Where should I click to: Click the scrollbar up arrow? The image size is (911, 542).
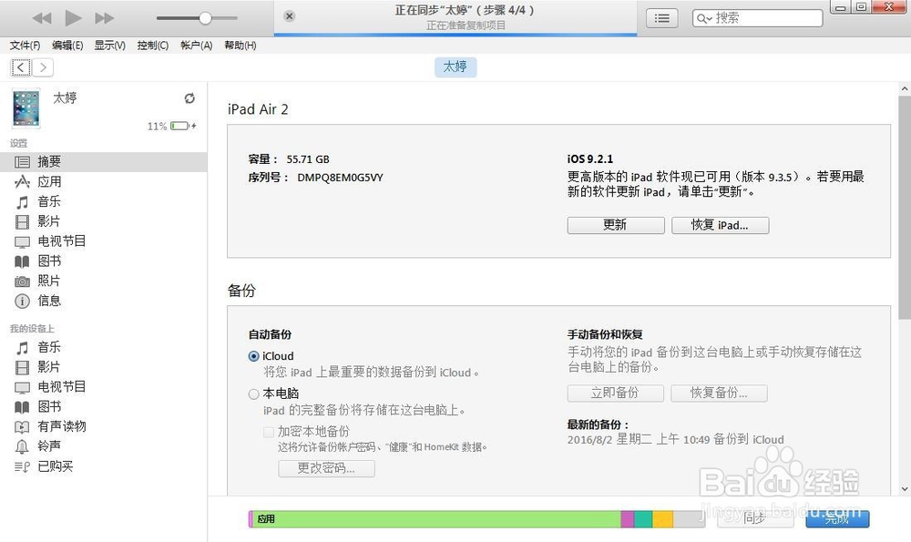904,89
